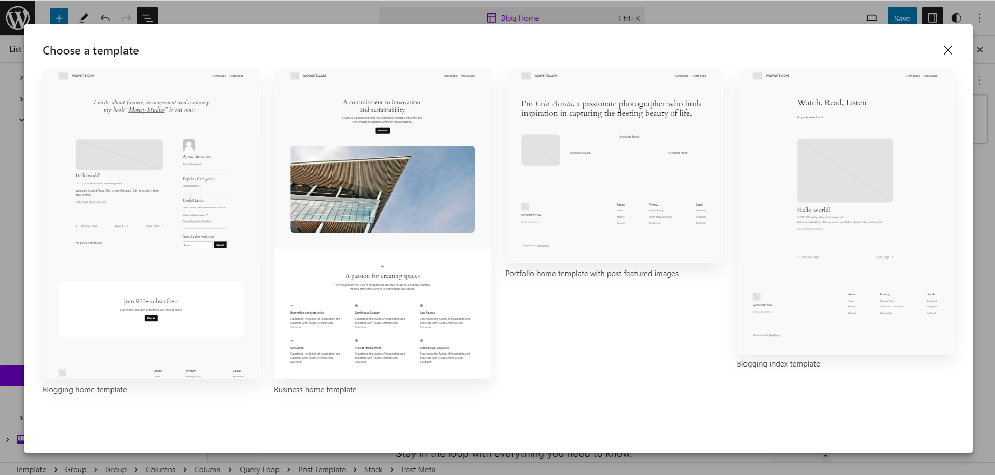Select Query Loop in the breadcrumb bar
This screenshot has height=475, width=995.
259,469
